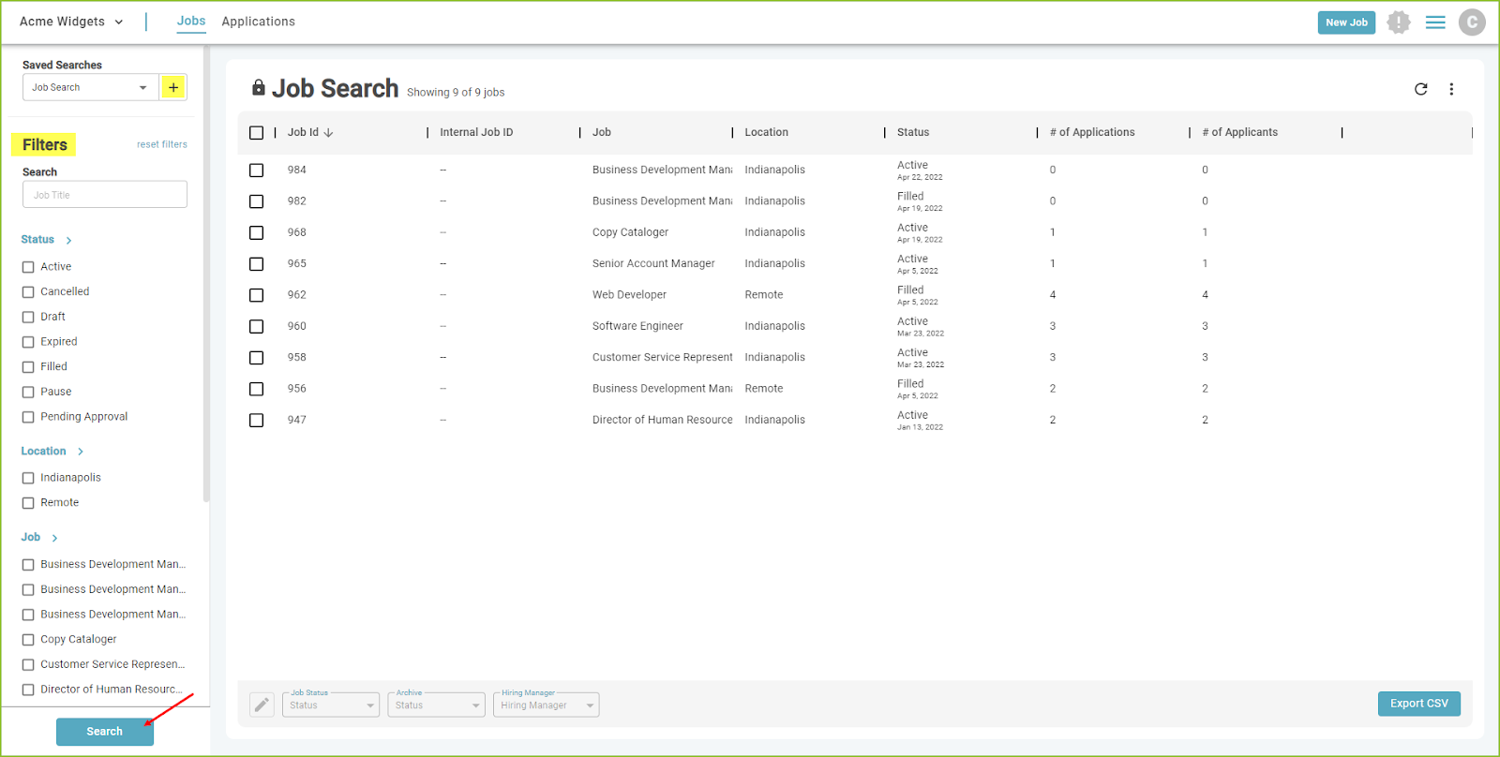Image resolution: width=1500 pixels, height=757 pixels.
Task: Enable the Filled status filter
Action: tap(28, 367)
